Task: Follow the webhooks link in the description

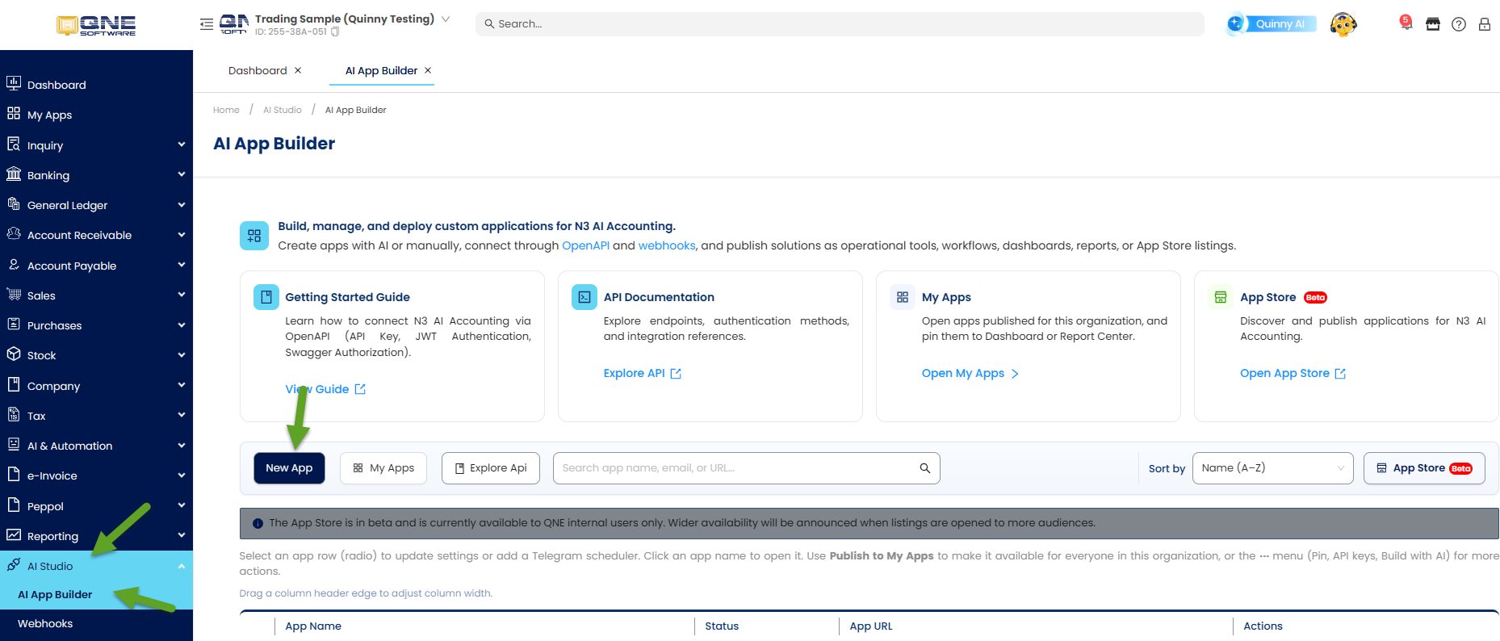Action: (x=667, y=245)
